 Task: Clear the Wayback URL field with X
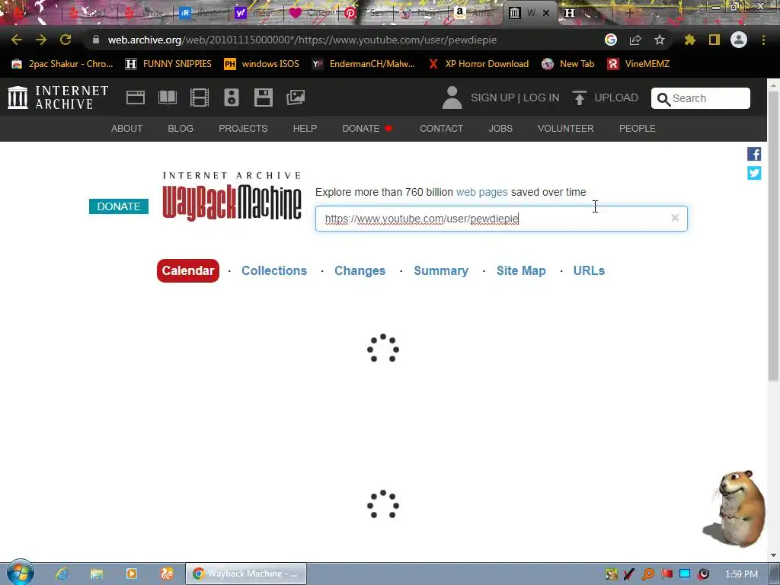click(x=675, y=218)
